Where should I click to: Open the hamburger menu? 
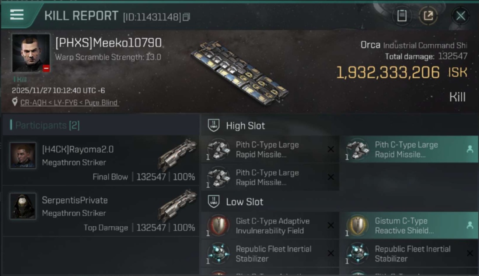pos(17,15)
